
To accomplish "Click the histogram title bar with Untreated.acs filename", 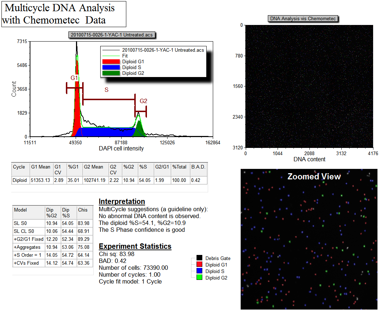I will pyautogui.click(x=112, y=35).
